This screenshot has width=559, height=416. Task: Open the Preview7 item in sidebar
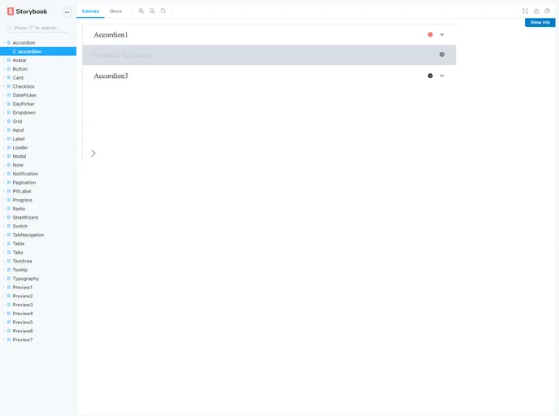(23, 340)
